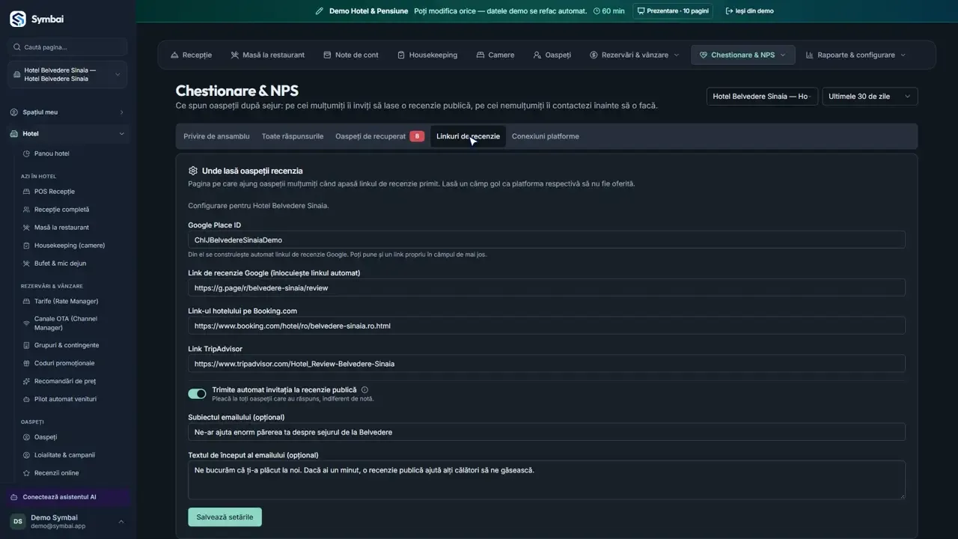Click the Housekeeping (camere) sidebar icon
Screen dimensions: 958x539
27,246
